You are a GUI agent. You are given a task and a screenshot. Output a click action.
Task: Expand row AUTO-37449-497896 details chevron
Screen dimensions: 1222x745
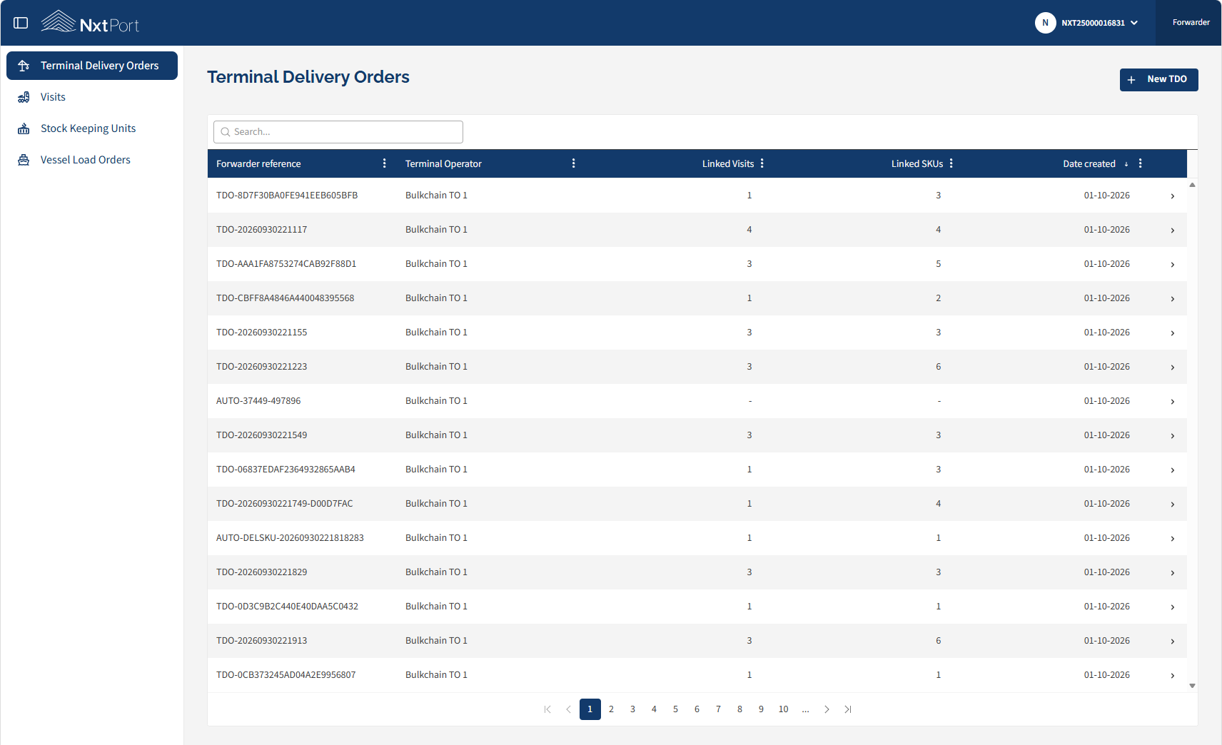pyautogui.click(x=1172, y=402)
